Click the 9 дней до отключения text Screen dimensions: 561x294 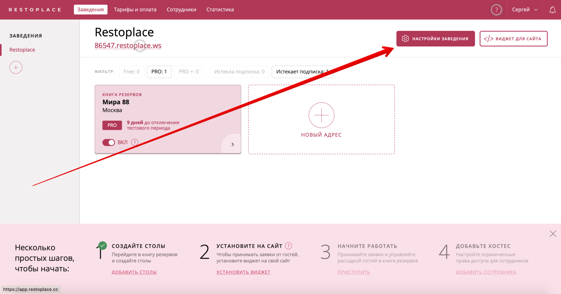[153, 125]
